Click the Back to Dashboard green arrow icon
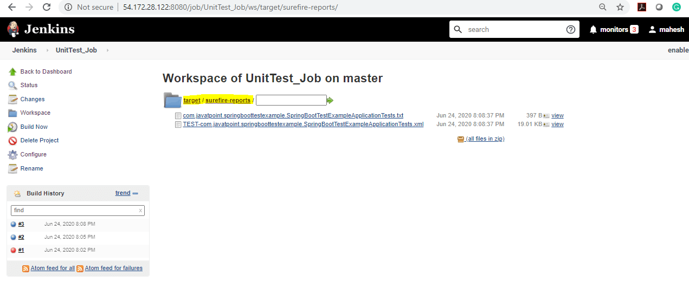Viewport: 689px width, 282px height. 12,71
